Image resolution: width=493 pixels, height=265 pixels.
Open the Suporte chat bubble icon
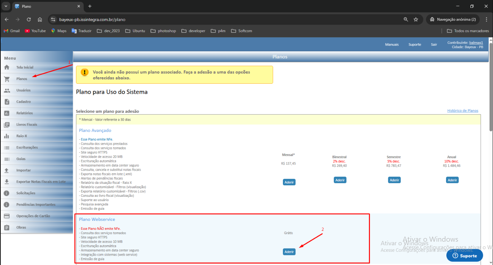click(x=455, y=255)
